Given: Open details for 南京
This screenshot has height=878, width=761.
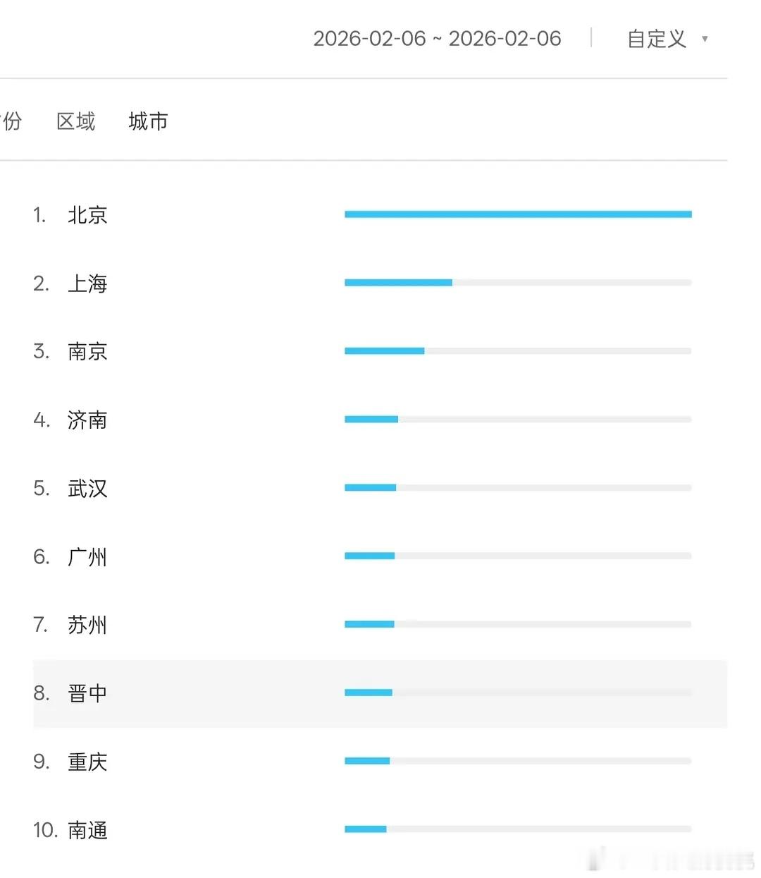Looking at the screenshot, I should point(86,352).
